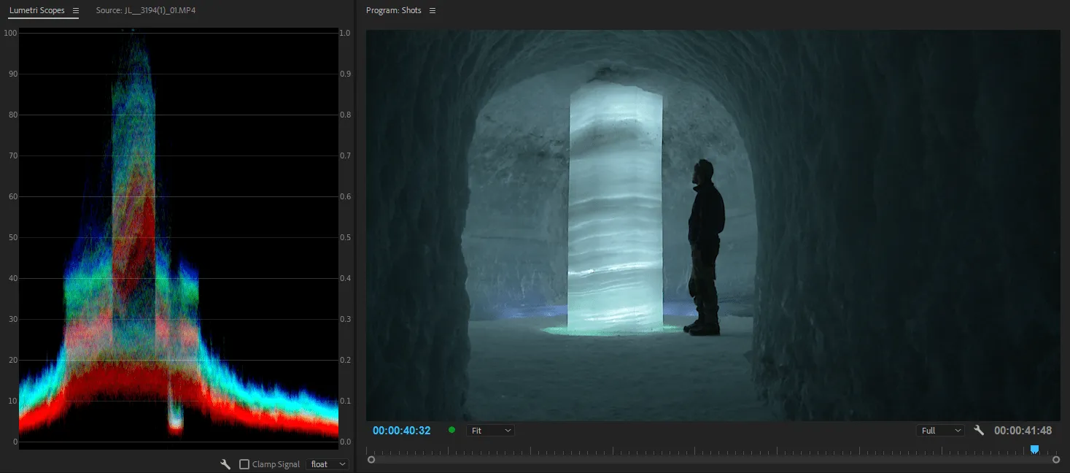Click left handle of the zoom scroll bar
Viewport: 1070px width, 473px height.
point(371,460)
